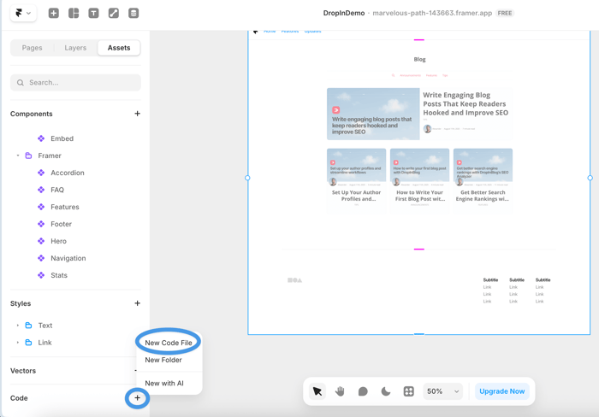Select the Embed component
Viewport: 599px width, 417px height.
[x=62, y=138]
